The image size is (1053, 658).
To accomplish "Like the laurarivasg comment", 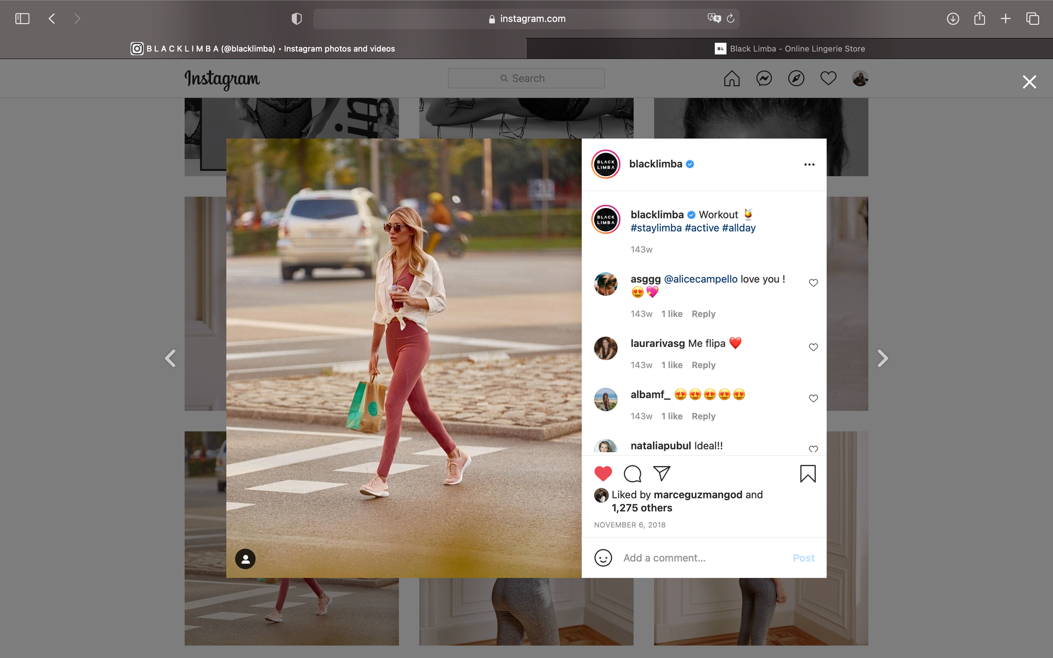I will (x=813, y=347).
